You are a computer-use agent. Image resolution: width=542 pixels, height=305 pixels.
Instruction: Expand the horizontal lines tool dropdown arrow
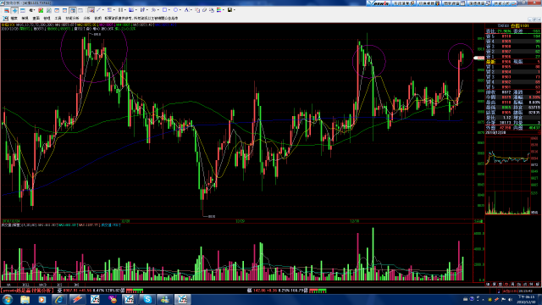114,10
